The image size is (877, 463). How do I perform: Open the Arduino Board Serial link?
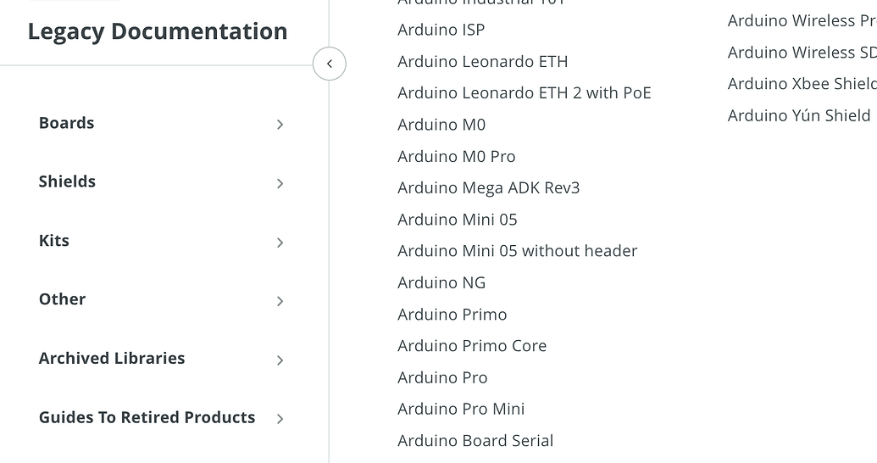coord(475,441)
